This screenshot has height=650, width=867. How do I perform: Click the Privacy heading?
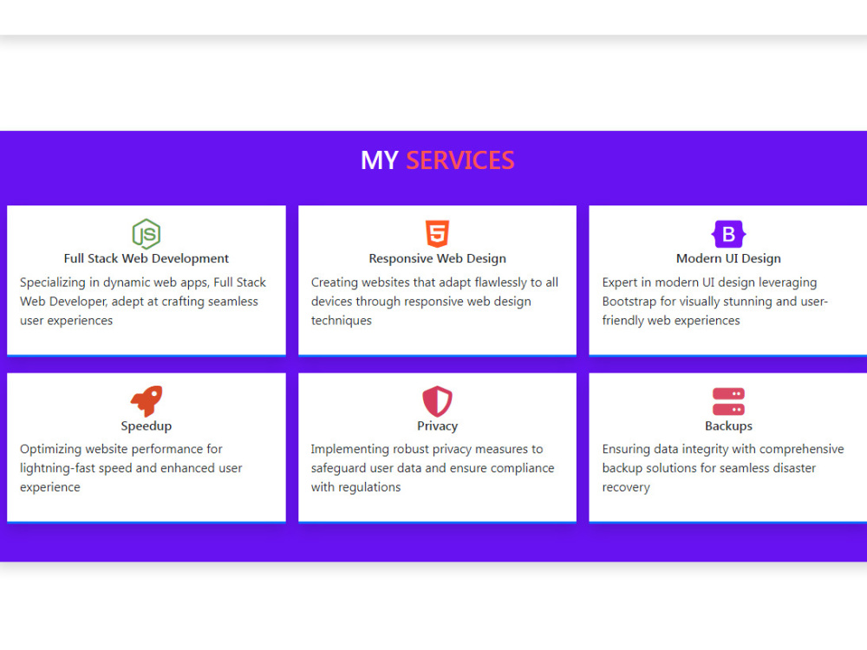[x=437, y=426]
